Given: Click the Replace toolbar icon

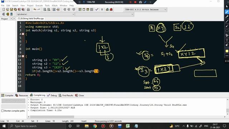Looking at the screenshot, I should [49, 10].
